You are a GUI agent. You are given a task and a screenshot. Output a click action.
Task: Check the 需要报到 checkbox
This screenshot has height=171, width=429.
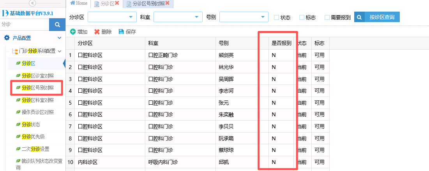327,17
